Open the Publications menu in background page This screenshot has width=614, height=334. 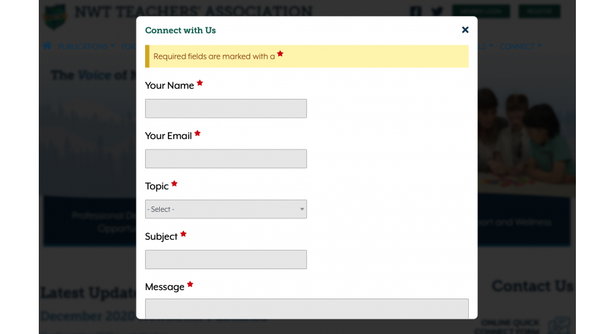click(x=86, y=46)
